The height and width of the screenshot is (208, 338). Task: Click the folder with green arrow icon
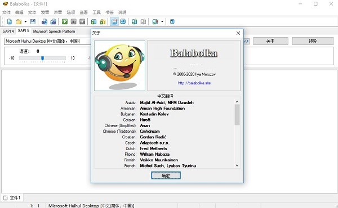pos(103,21)
